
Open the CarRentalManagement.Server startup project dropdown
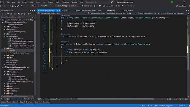pyautogui.click(x=68, y=6)
